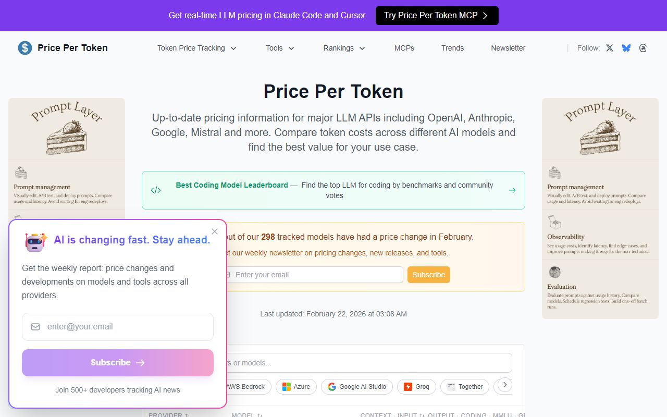Open the Threads social icon
667x417 pixels.
[643, 47]
